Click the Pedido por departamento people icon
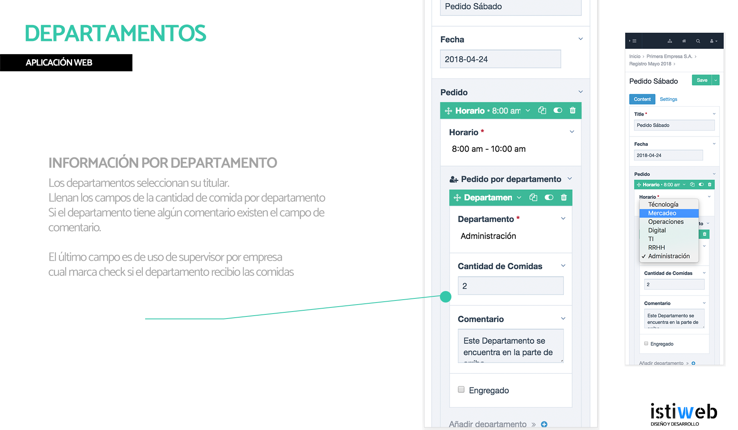The height and width of the screenshot is (430, 738). click(x=453, y=180)
